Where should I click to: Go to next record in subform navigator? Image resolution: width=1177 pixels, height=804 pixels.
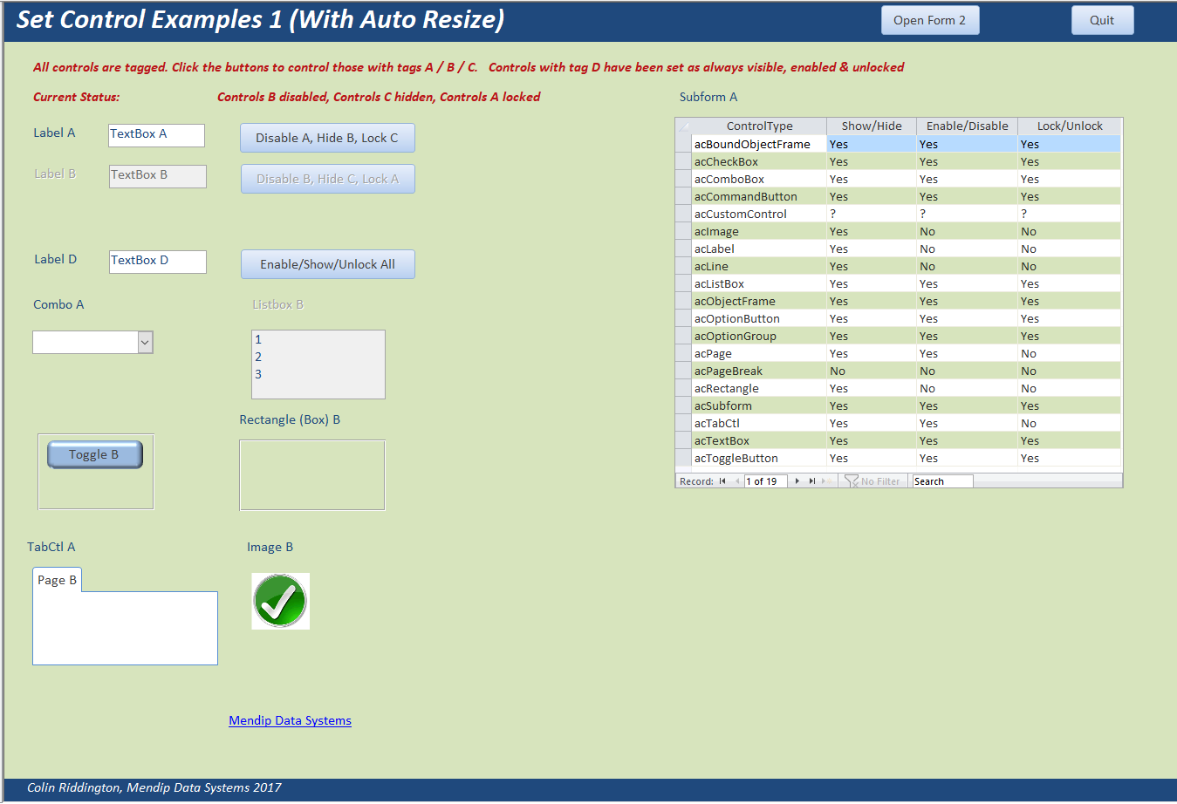tap(797, 481)
